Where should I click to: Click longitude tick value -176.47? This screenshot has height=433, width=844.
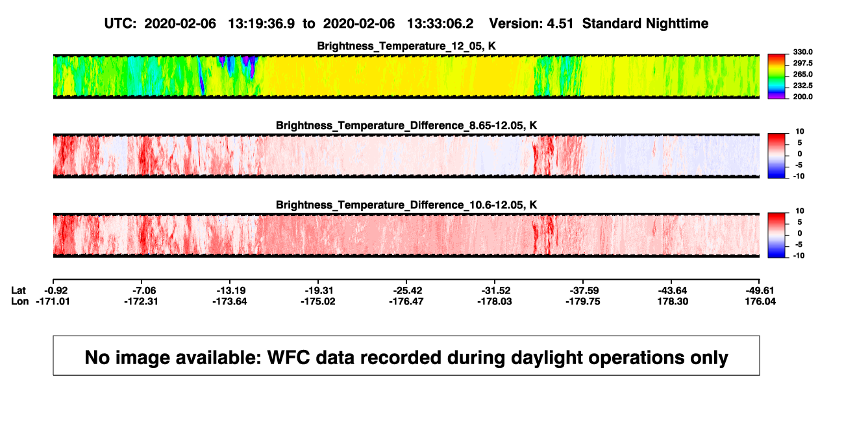pos(406,301)
